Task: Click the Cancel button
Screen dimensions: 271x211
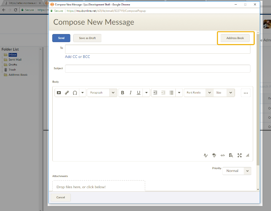Action: coord(60,197)
